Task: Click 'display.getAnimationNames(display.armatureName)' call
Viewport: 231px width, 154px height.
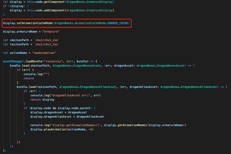Action: 144,125
